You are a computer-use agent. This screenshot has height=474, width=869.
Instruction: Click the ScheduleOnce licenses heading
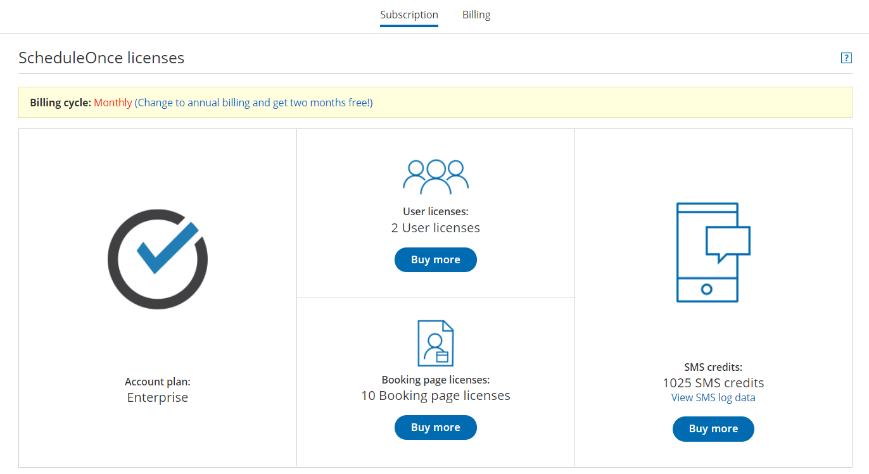tap(101, 58)
